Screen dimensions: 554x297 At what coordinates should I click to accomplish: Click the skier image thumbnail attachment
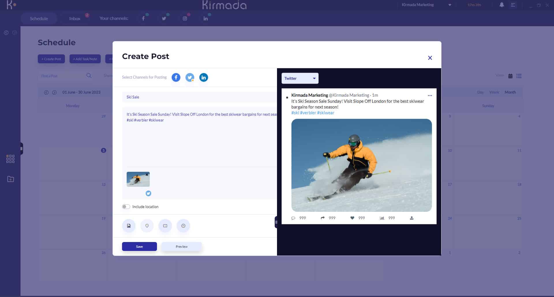[138, 179]
